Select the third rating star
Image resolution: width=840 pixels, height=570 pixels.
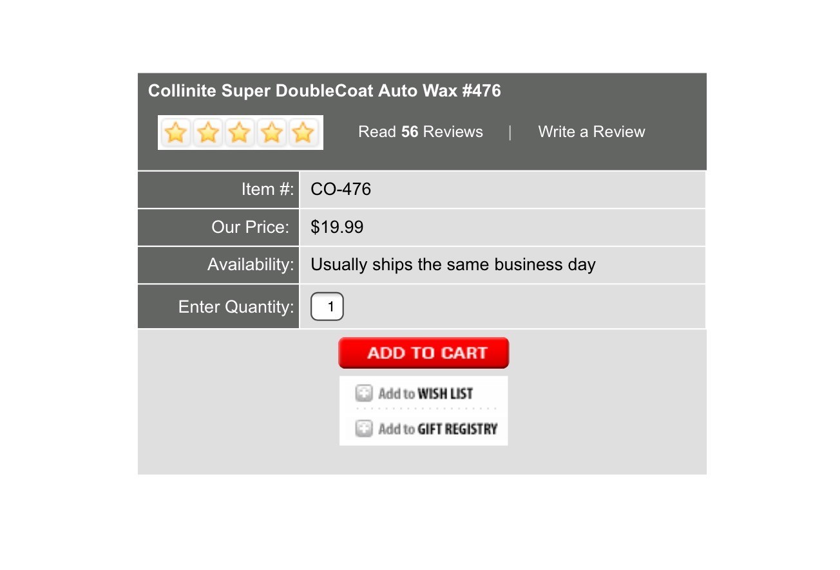pos(240,133)
